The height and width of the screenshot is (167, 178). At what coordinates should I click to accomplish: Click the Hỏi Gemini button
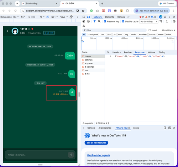point(167,4)
